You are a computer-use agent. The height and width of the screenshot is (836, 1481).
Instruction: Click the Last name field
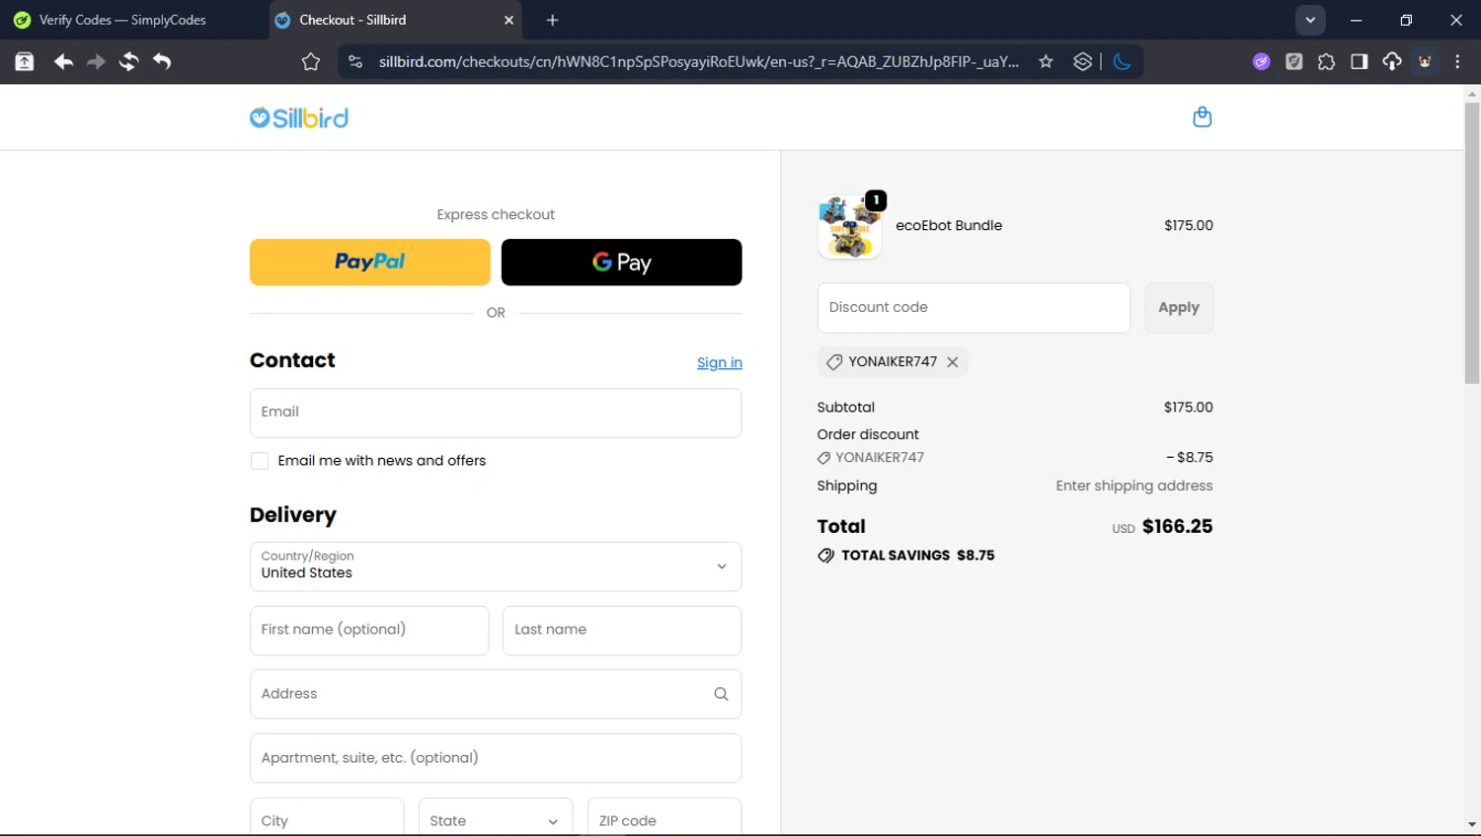click(x=622, y=631)
